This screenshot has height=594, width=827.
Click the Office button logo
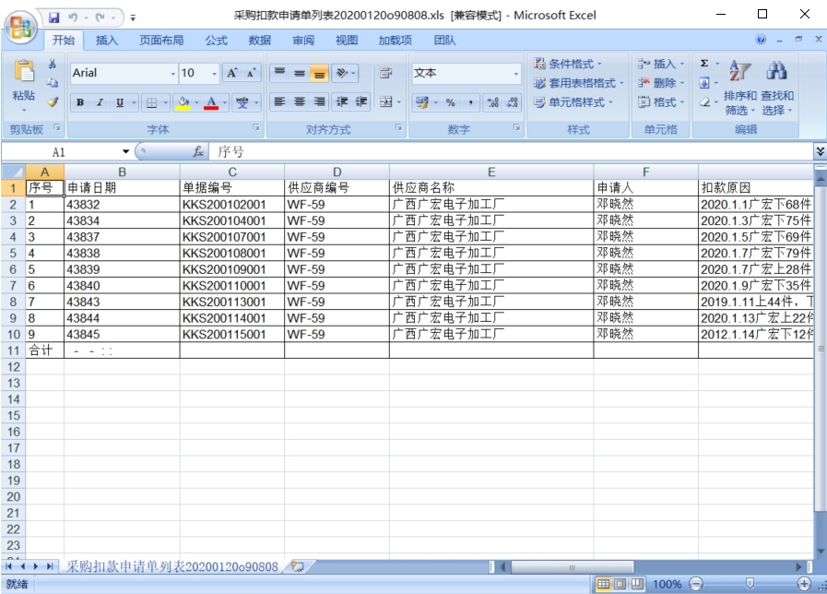pos(21,22)
